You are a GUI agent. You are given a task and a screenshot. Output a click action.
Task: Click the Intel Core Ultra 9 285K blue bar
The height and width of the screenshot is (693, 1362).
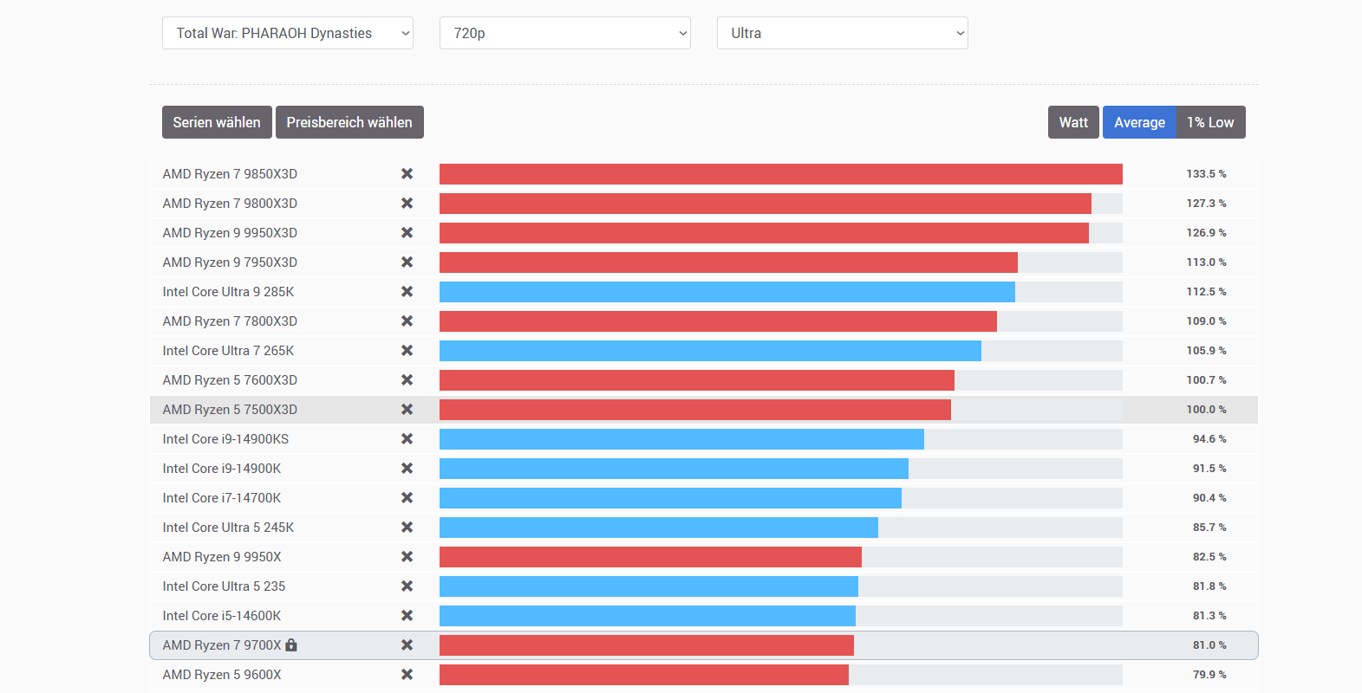coord(727,292)
